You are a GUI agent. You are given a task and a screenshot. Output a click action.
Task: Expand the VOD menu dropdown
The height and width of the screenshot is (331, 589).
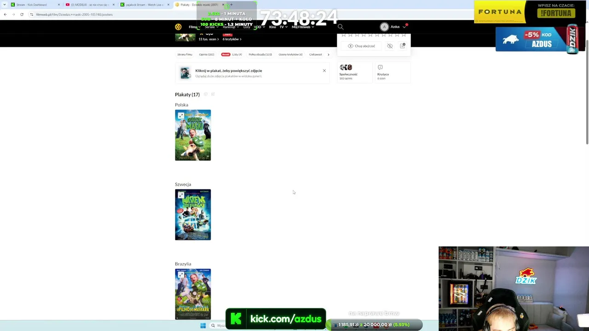pyautogui.click(x=259, y=27)
